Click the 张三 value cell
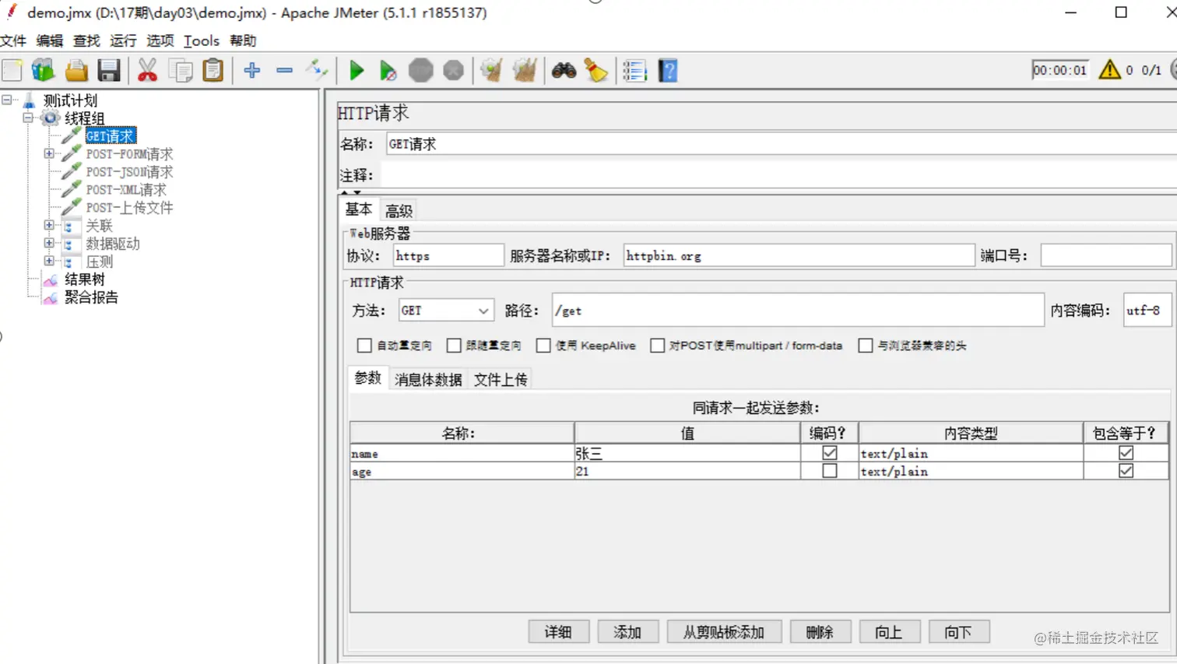This screenshot has width=1177, height=664. tap(687, 453)
